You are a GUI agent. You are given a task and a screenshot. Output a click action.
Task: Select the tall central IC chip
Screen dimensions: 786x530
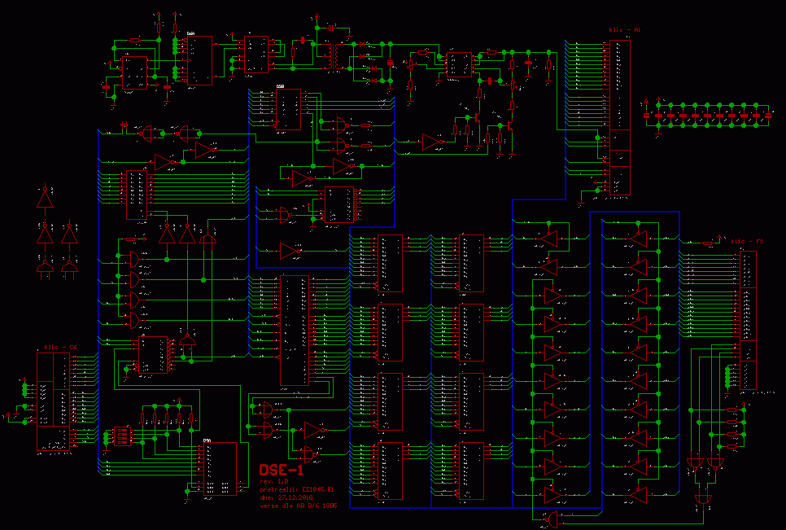294,330
